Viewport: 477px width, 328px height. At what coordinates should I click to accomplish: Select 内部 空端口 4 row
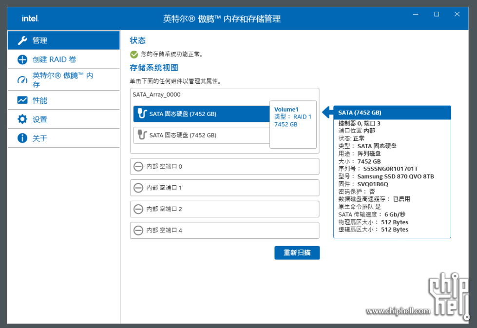pyautogui.click(x=225, y=231)
